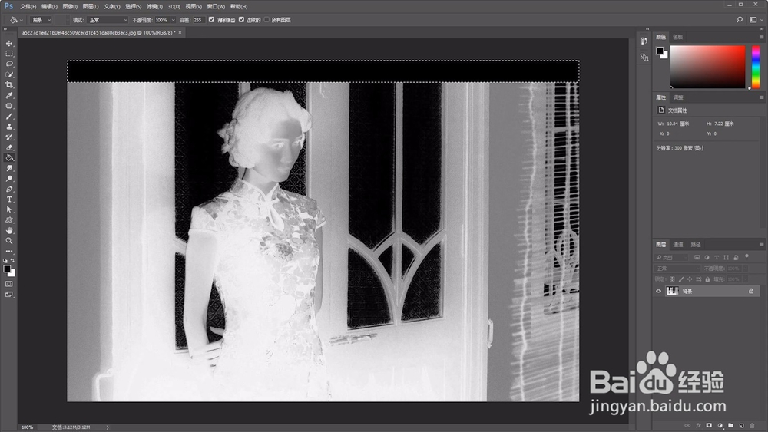Select the Clone Stamp tool

point(9,127)
